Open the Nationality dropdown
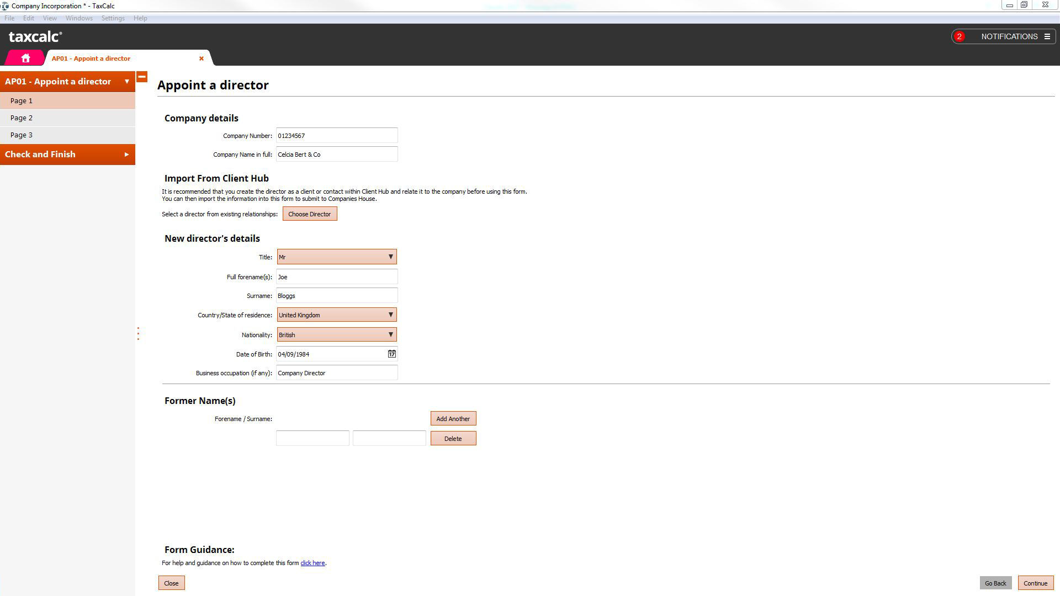 point(390,334)
